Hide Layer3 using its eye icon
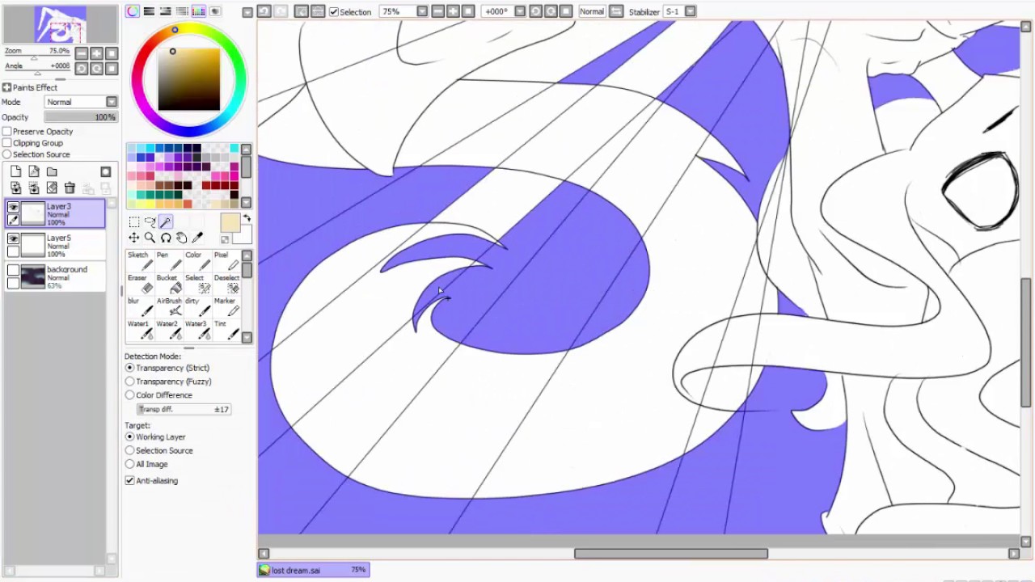Image resolution: width=1035 pixels, height=582 pixels. (13, 208)
